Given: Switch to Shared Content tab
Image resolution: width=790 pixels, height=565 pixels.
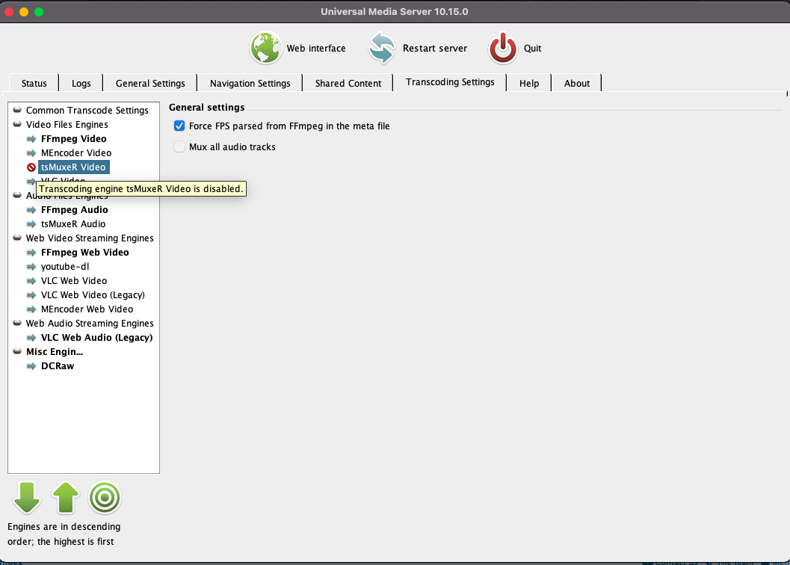Looking at the screenshot, I should point(348,83).
